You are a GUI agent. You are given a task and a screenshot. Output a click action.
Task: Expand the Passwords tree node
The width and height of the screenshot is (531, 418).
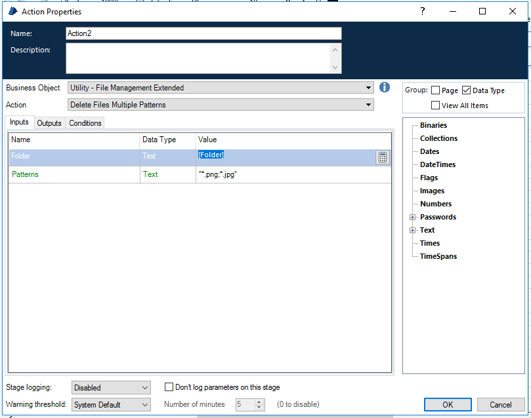pos(413,217)
